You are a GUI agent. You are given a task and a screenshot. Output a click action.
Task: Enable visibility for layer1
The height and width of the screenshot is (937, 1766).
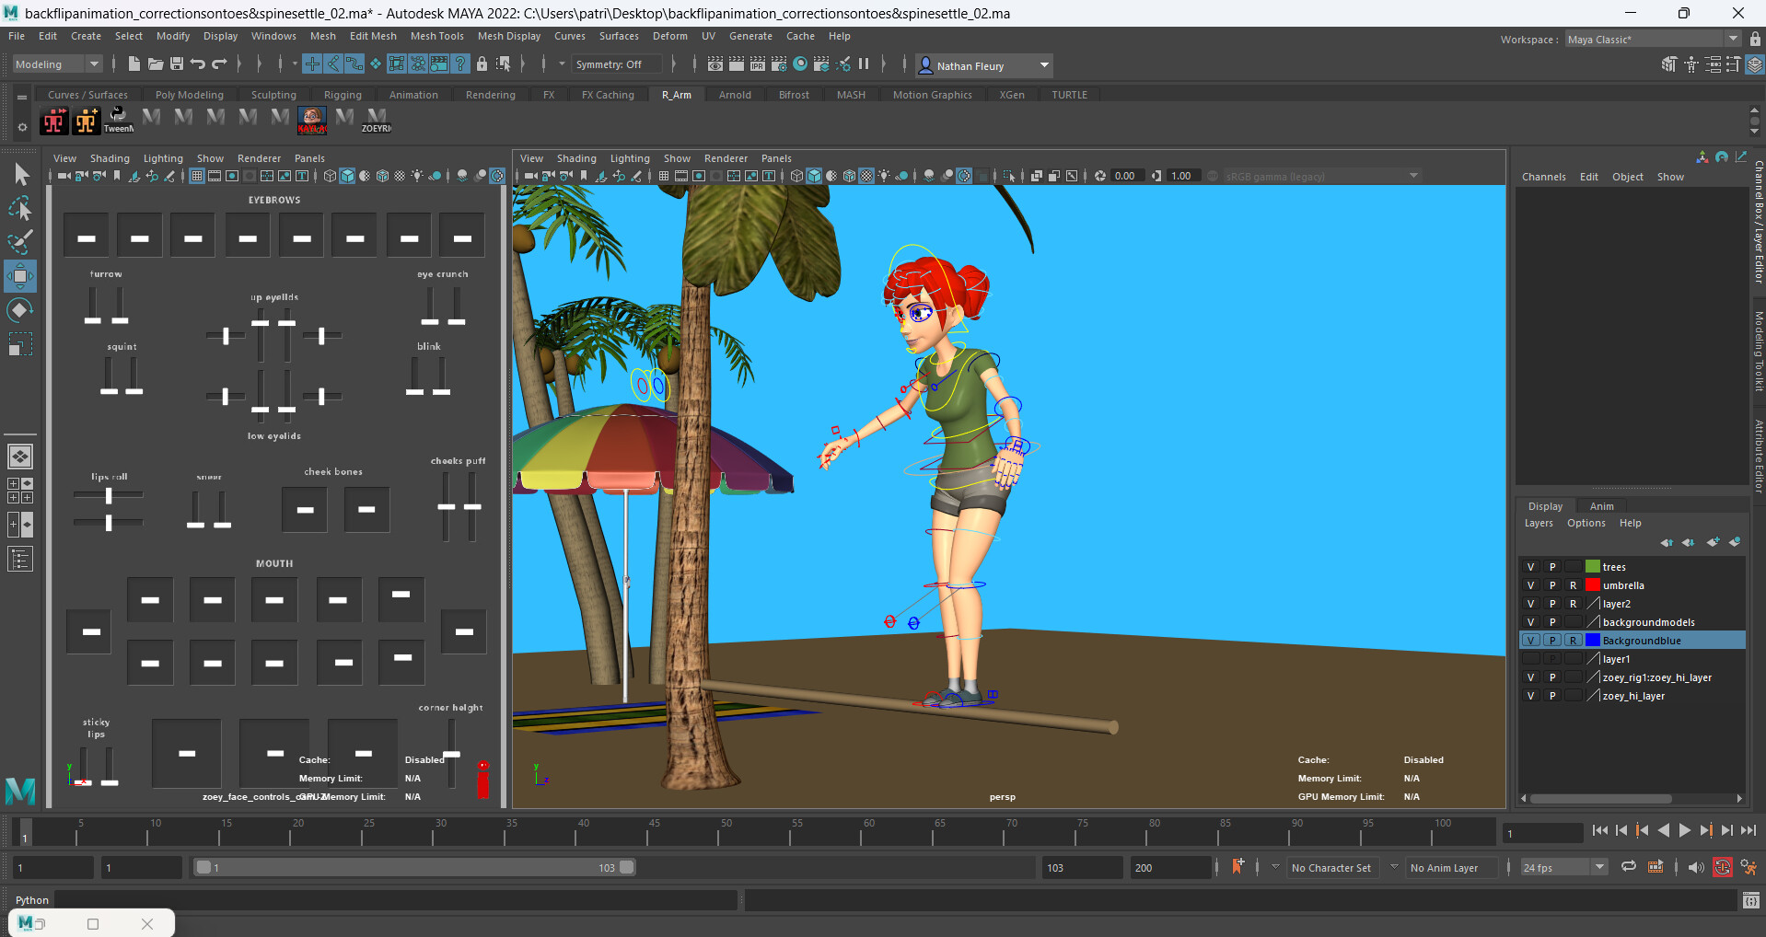click(x=1530, y=659)
